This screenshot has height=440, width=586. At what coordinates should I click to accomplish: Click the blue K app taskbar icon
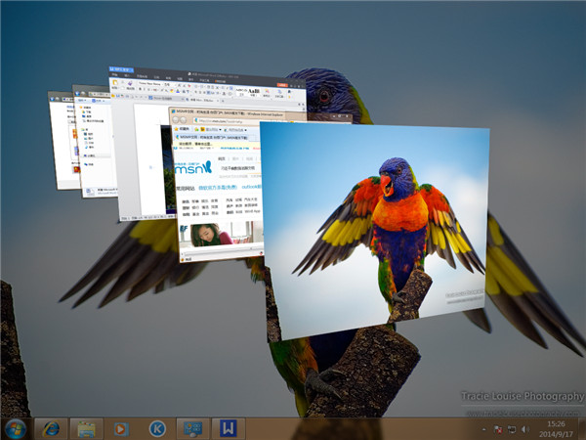point(155,428)
